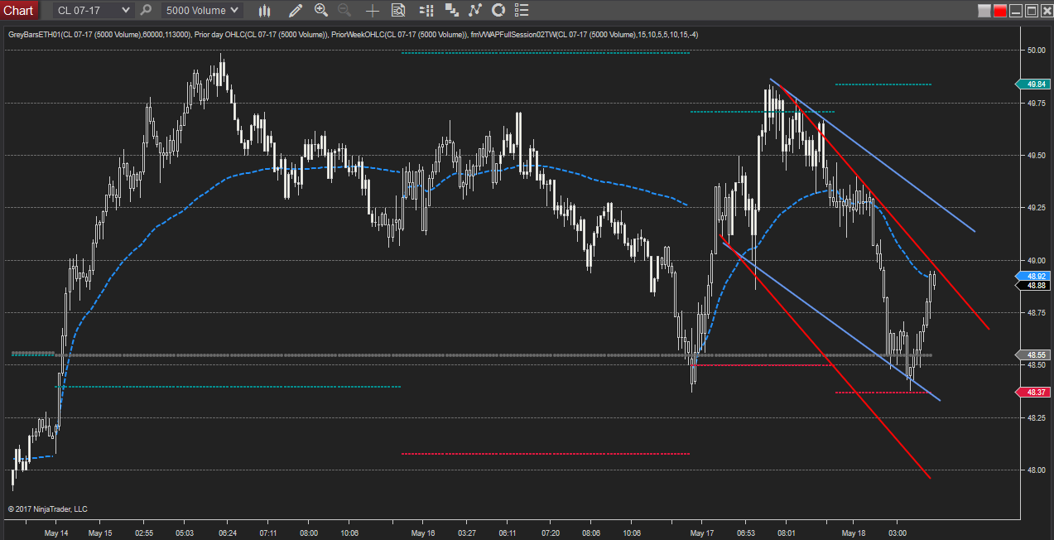1054x540 pixels.
Task: Click the 49.00 price axis label
Action: coord(1036,260)
